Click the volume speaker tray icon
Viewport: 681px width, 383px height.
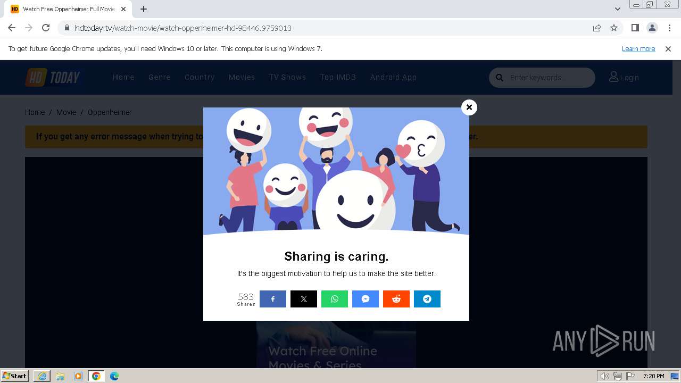click(x=604, y=376)
